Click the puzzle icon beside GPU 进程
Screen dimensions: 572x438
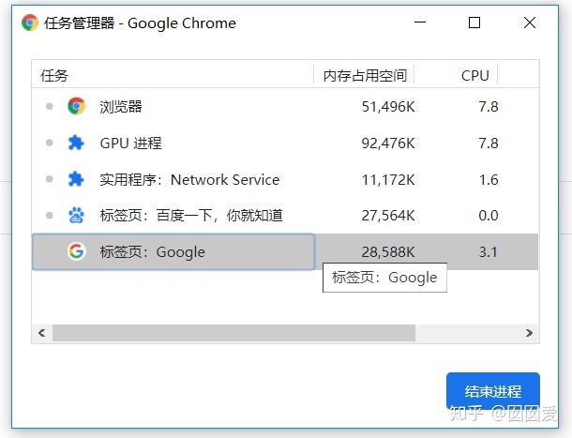click(76, 143)
